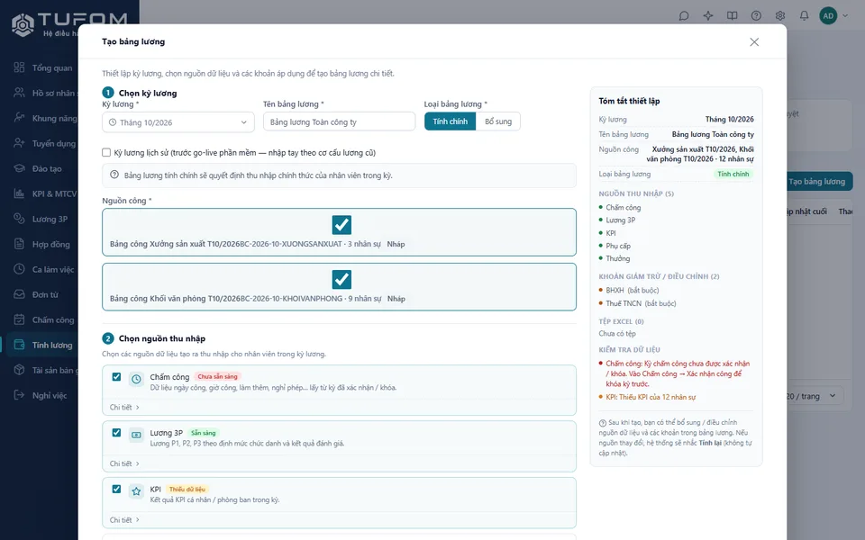Open Tính lương in the sidebar
Screen dimensions: 865x540
[42, 345]
